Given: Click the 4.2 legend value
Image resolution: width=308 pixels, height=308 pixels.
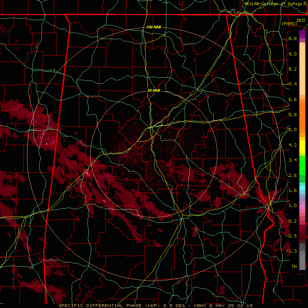Looking at the screenshot, I should coord(293,145).
